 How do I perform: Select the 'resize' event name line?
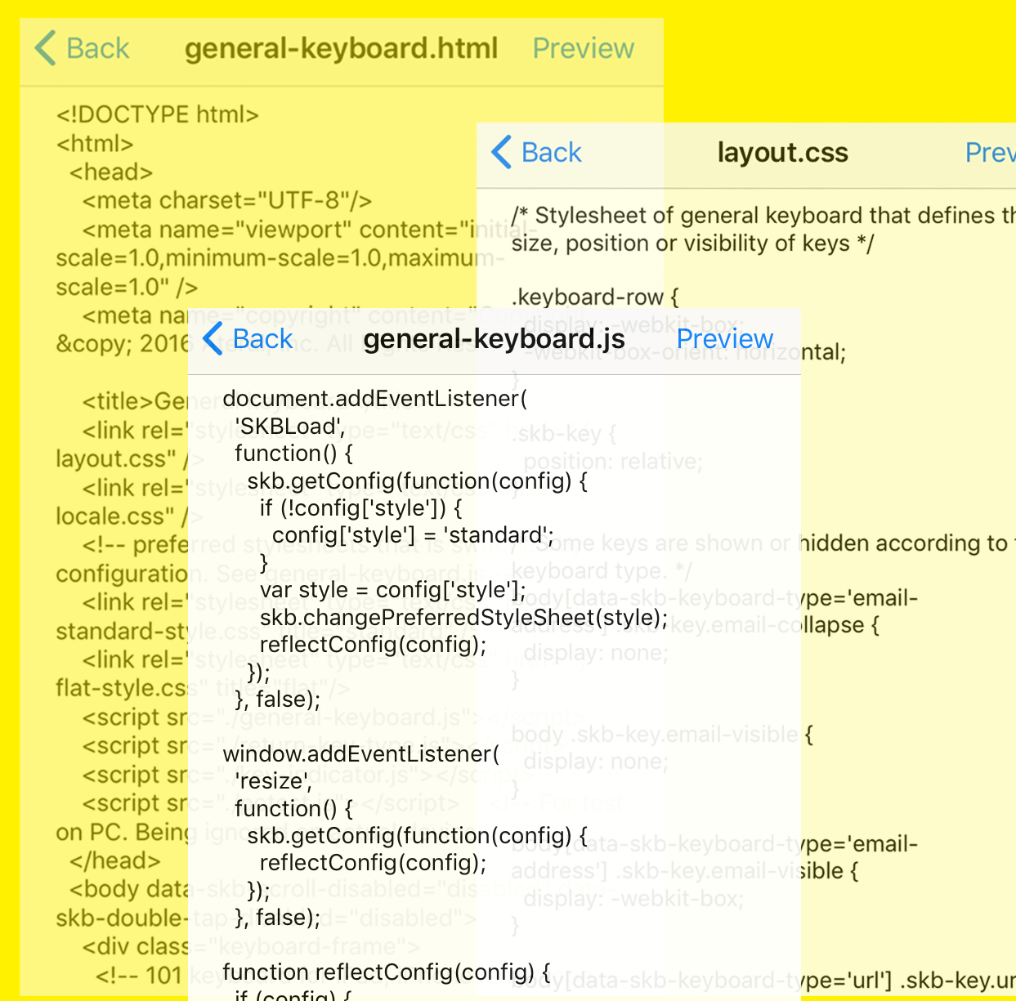tap(273, 781)
